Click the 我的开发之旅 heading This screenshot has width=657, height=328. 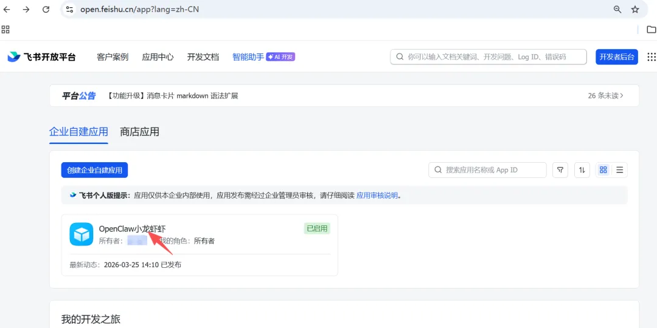click(x=91, y=319)
